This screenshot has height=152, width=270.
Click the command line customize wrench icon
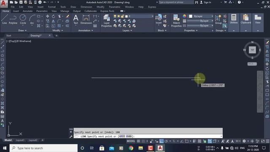pos(71,136)
